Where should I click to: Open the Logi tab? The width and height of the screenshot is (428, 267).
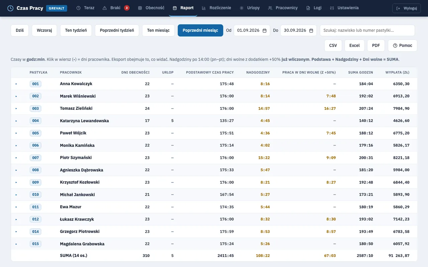point(314,8)
